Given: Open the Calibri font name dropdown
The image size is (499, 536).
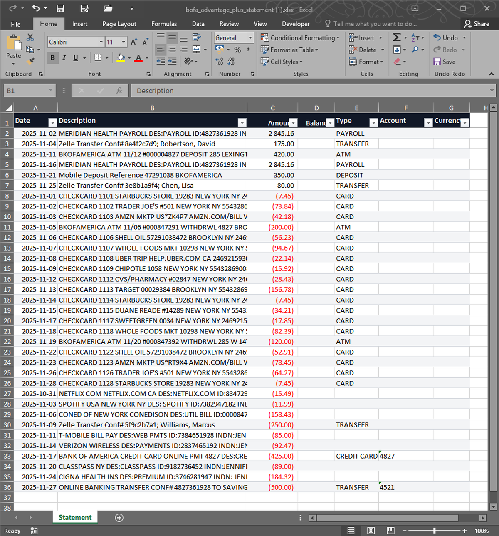Looking at the screenshot, I should click(101, 42).
